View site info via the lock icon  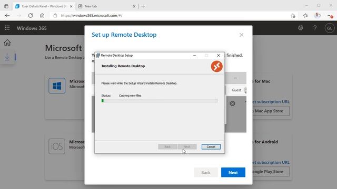(x=55, y=15)
